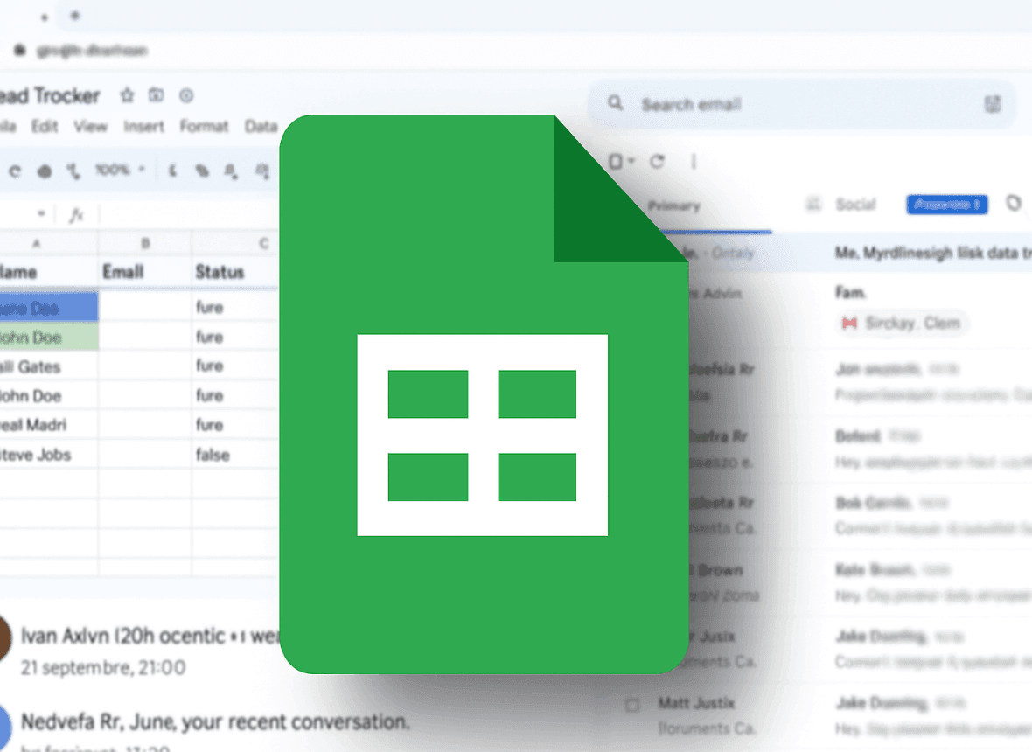Open Gmail's more options menu icon

tap(693, 161)
